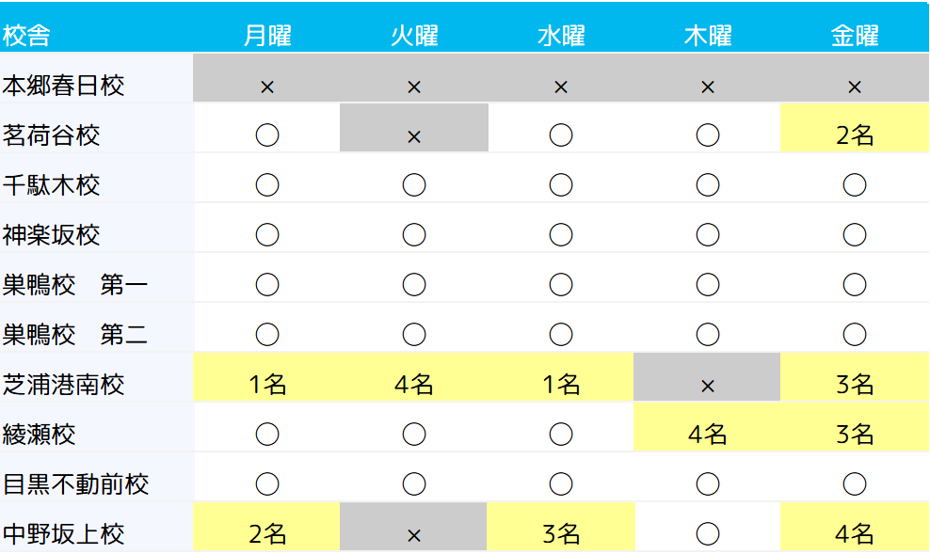Click the 金曜 column header

pyautogui.click(x=855, y=36)
